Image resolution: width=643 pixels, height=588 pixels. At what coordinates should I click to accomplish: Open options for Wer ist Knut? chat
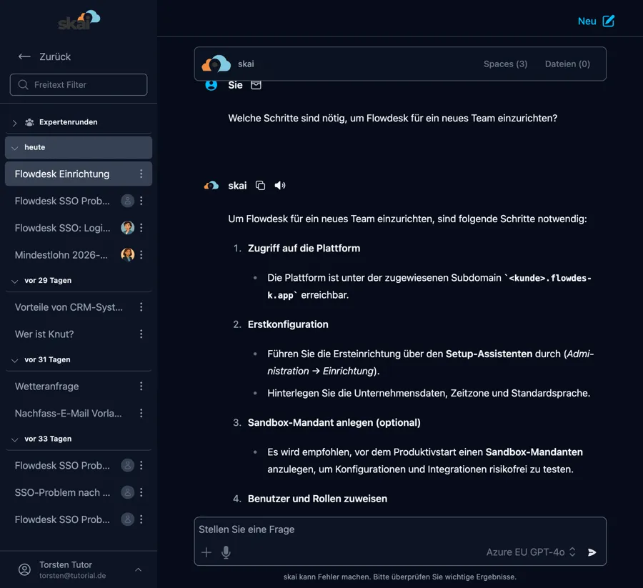(x=141, y=334)
